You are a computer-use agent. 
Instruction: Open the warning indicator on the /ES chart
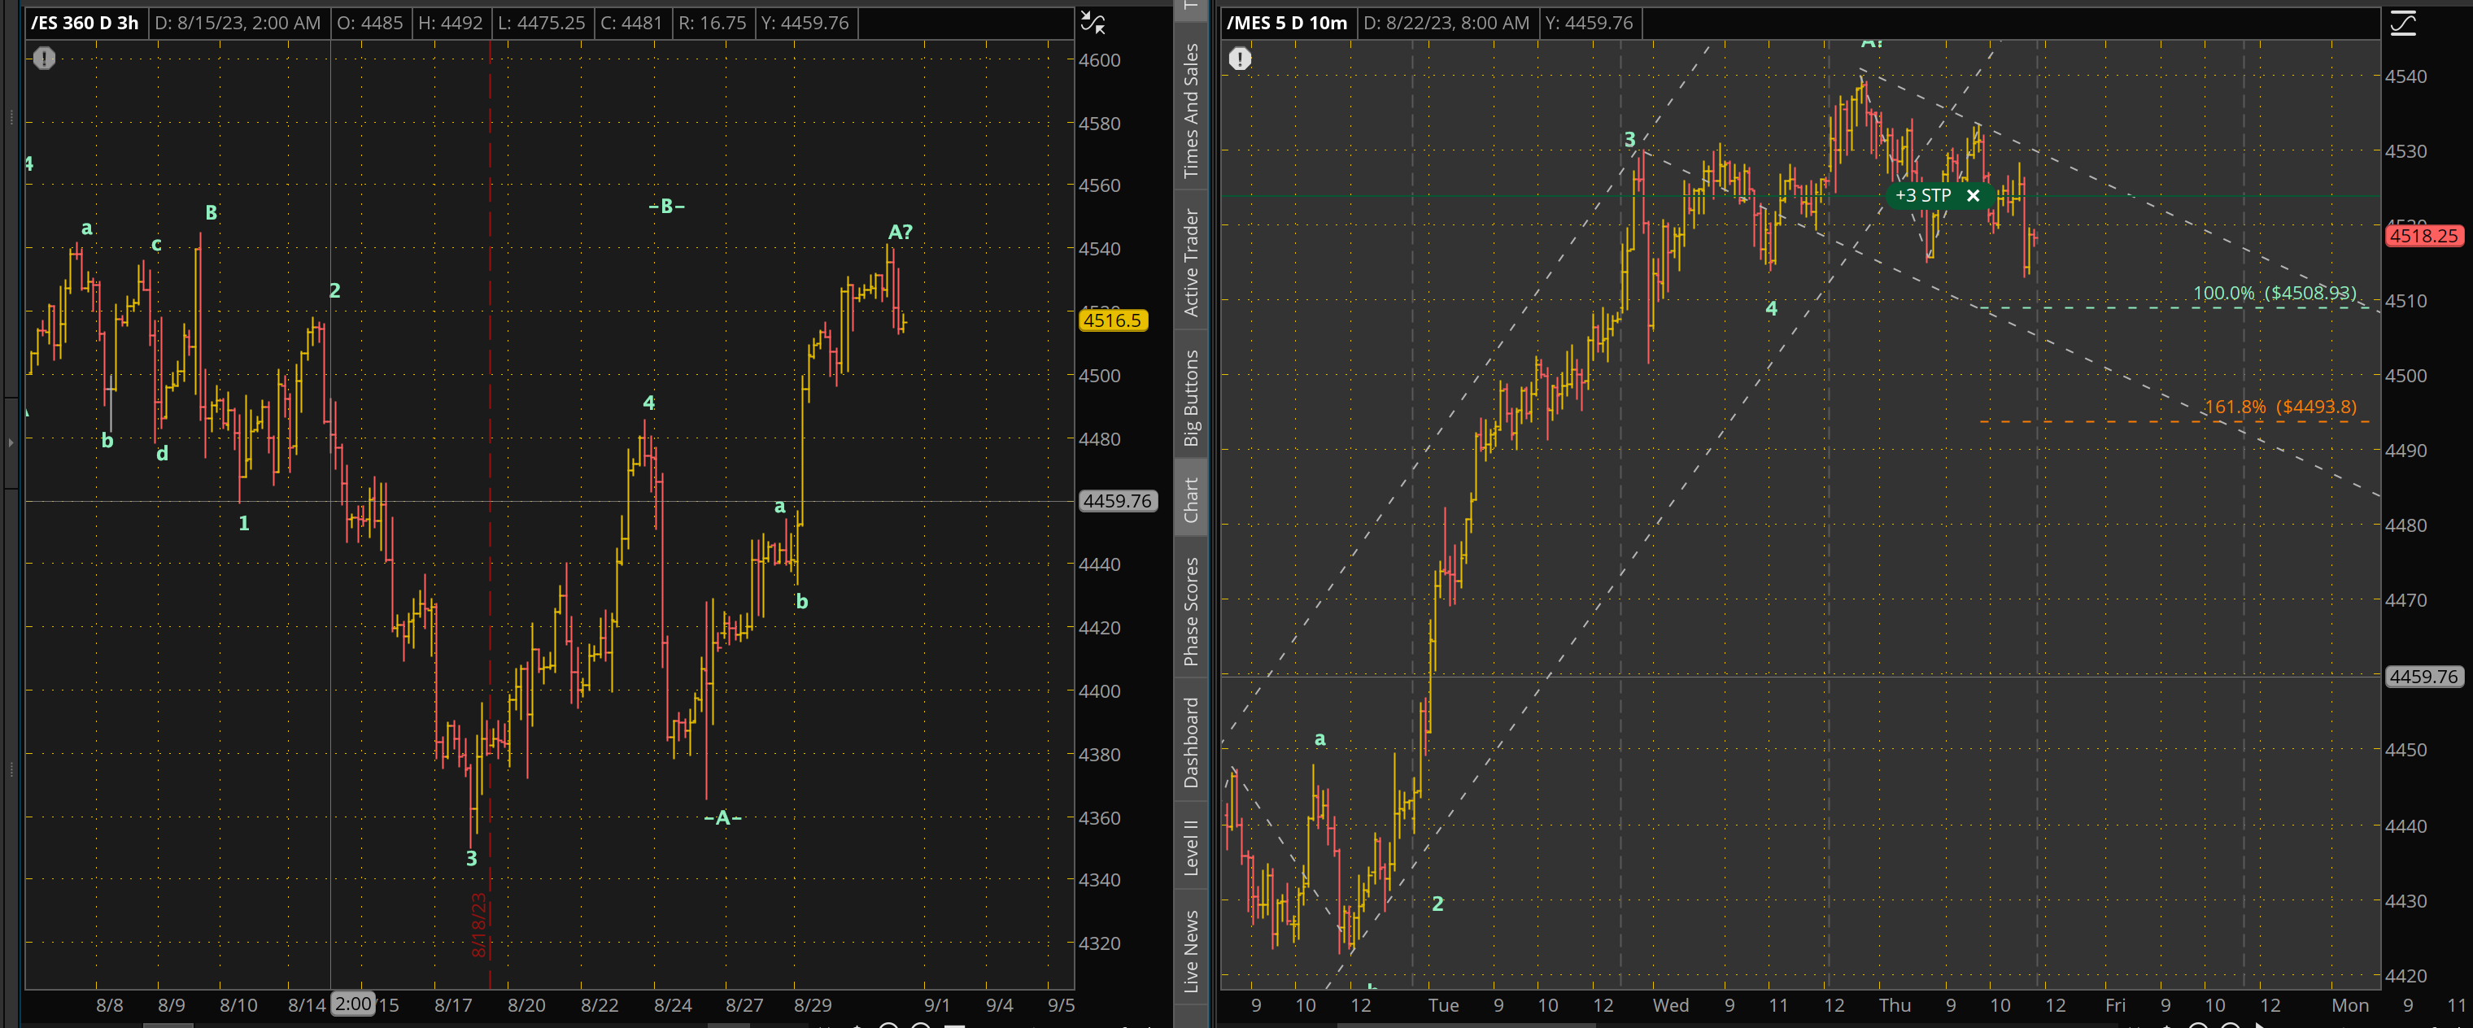(44, 59)
